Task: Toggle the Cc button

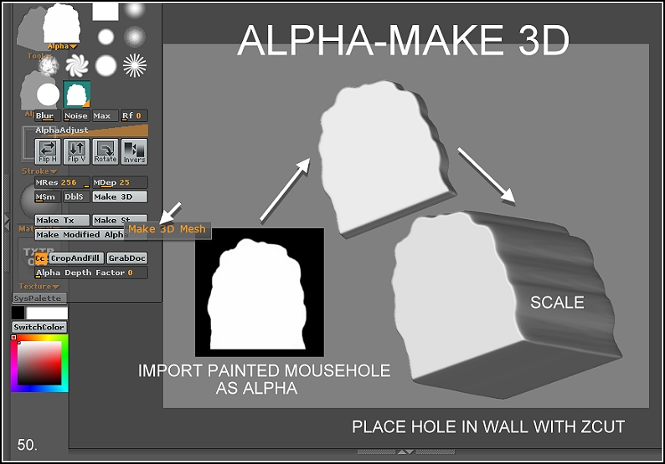Action: [x=40, y=258]
